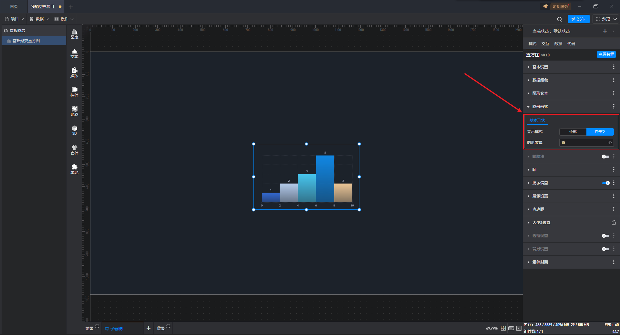Click the search magnifier icon

click(560, 19)
